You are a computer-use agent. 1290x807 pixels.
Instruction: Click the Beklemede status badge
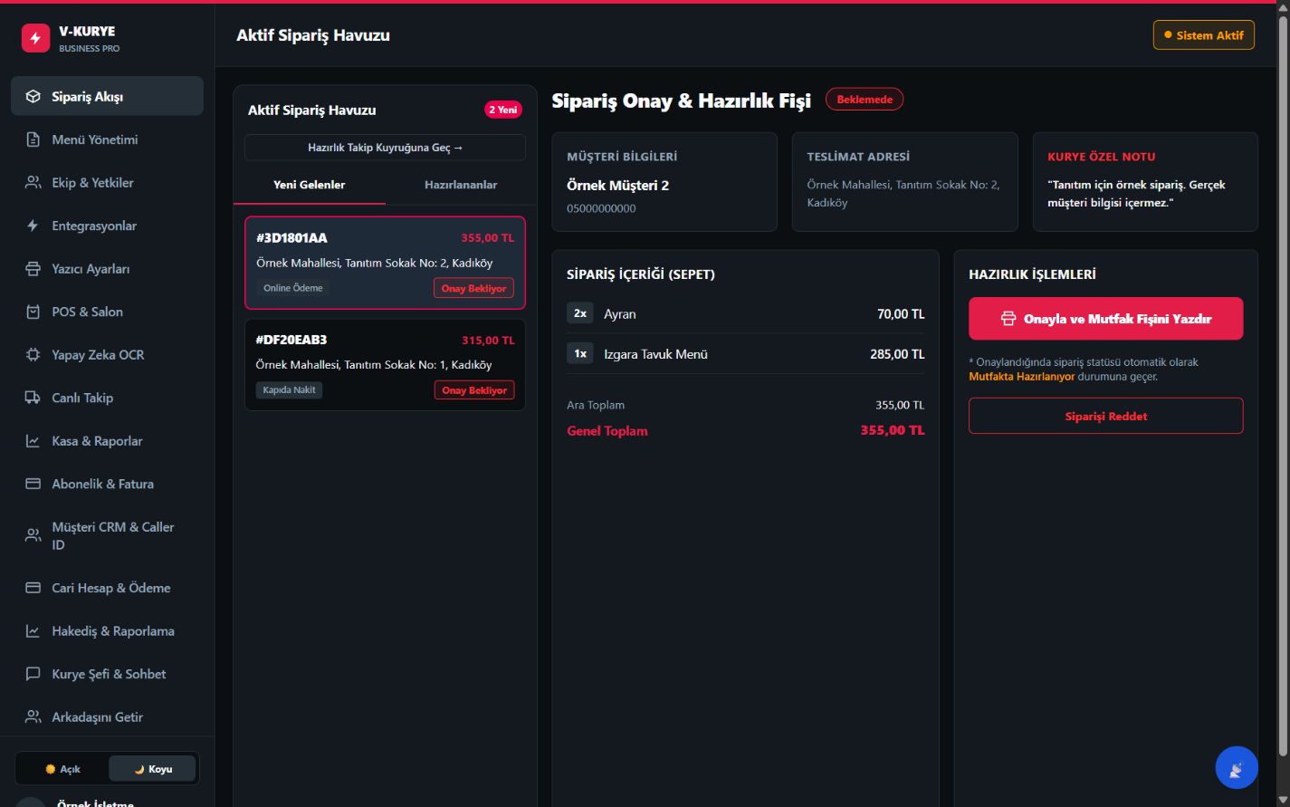(x=865, y=100)
